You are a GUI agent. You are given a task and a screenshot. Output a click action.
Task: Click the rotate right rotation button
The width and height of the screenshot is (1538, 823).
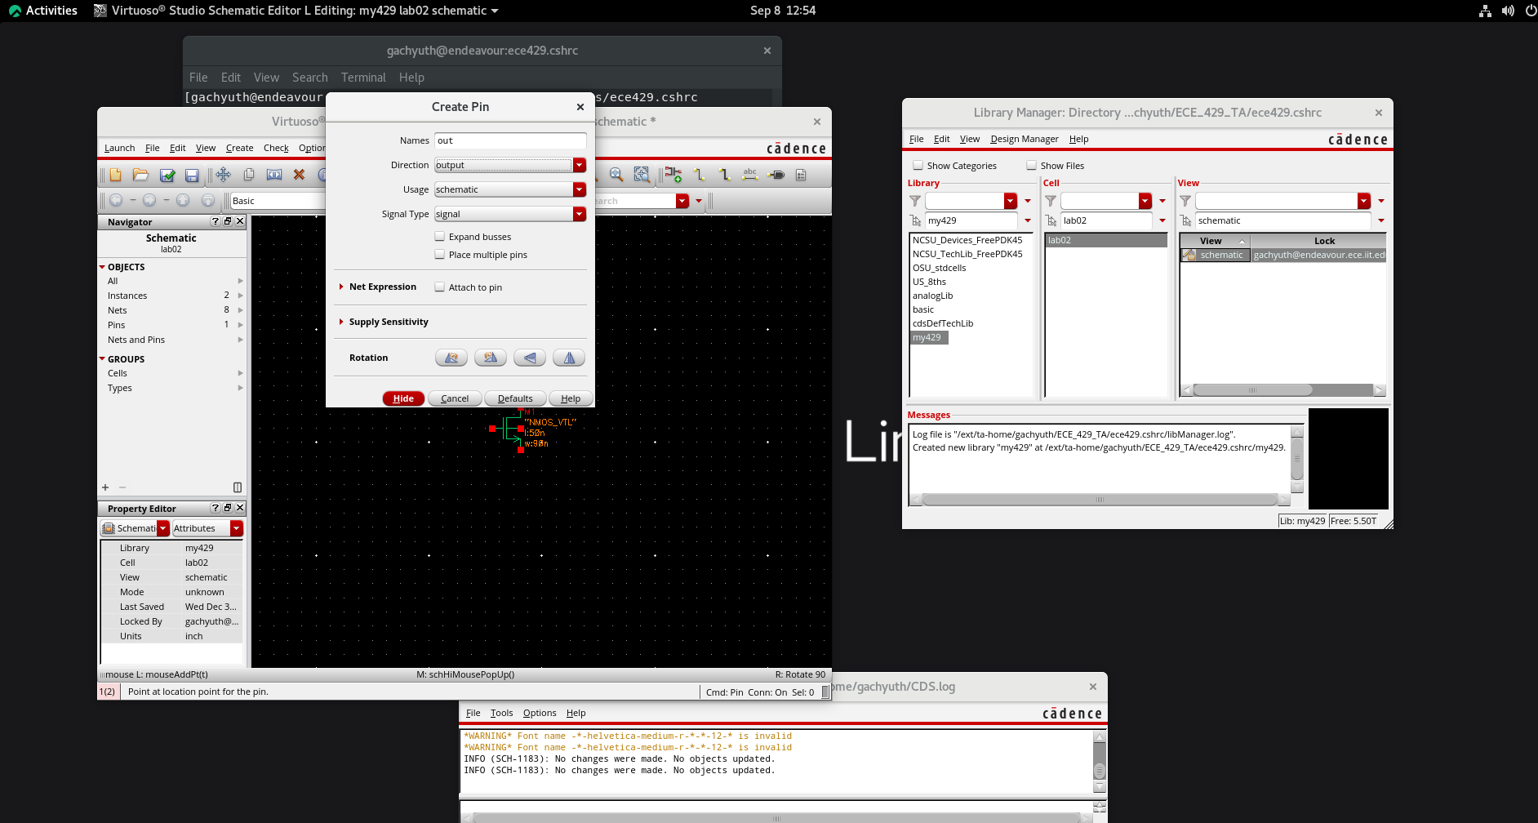[491, 358]
